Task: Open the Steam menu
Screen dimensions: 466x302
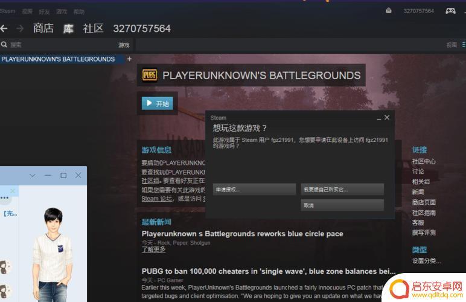Action: pyautogui.click(x=7, y=11)
